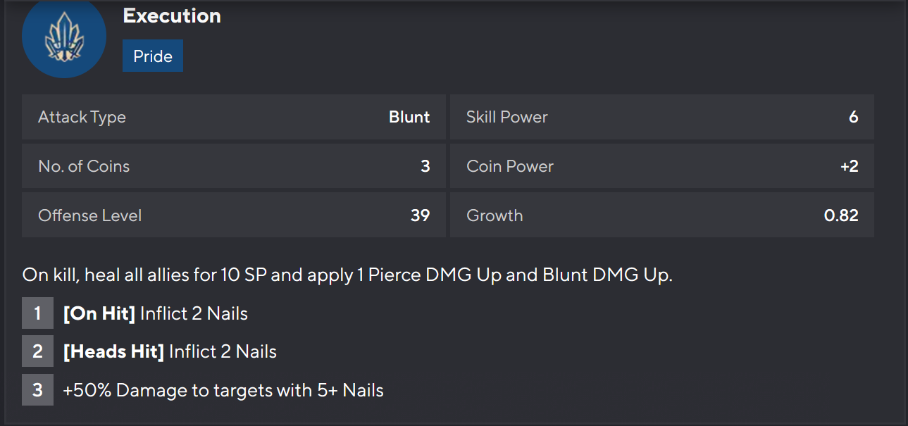Click the [On Hit] Inflict 2 Nails effect
Viewport: 908px width, 426px height.
click(155, 313)
